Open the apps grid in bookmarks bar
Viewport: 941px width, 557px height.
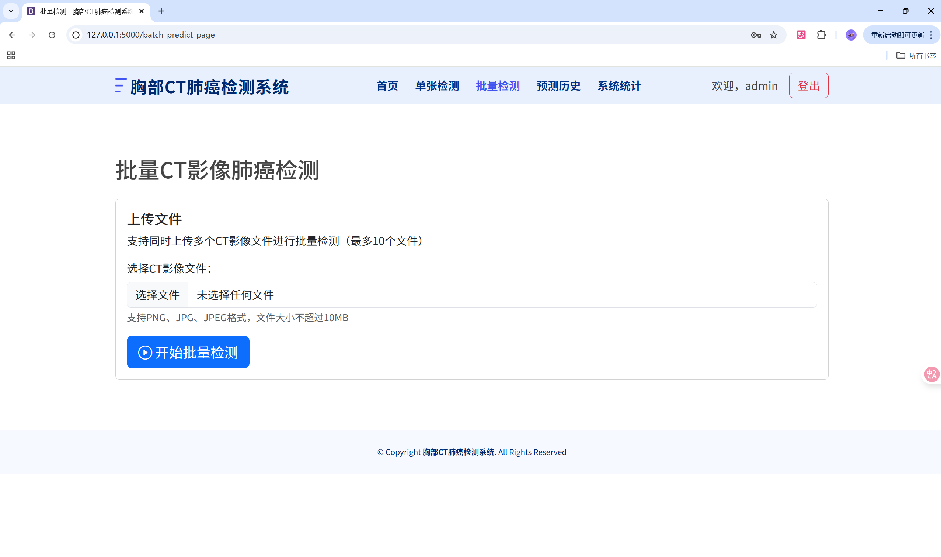(x=11, y=56)
